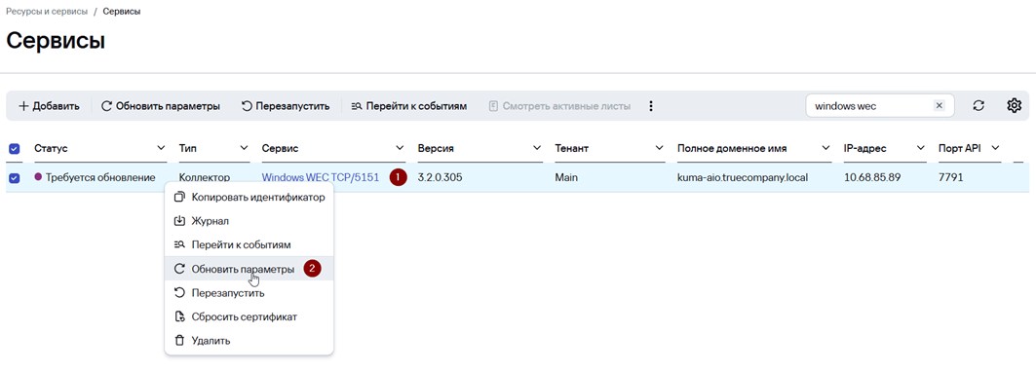This screenshot has width=1036, height=371.
Task: Uncheck the Windows WEC row checkbox
Action: [14, 177]
